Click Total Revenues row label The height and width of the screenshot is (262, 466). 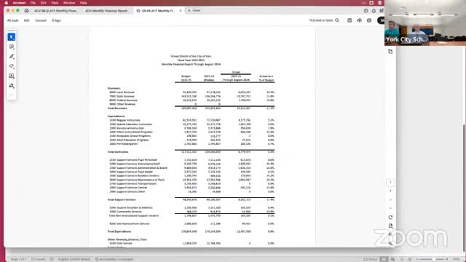pos(117,108)
